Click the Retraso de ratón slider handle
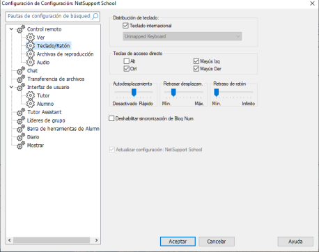This screenshot has width=319, height=252. 217,93
